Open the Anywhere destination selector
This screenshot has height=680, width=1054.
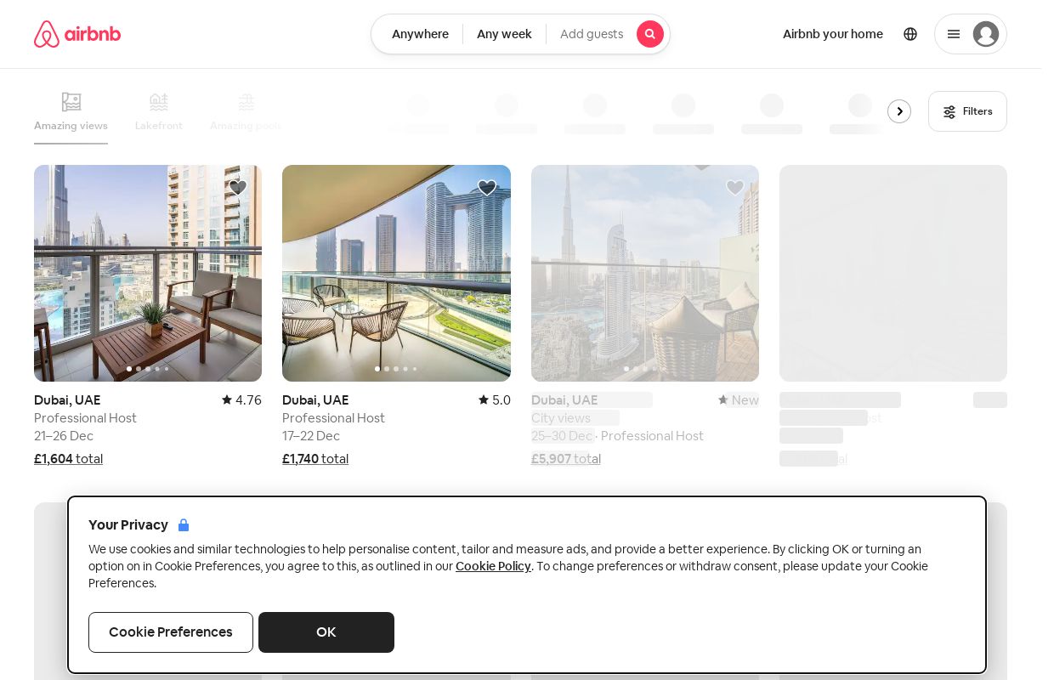420,34
